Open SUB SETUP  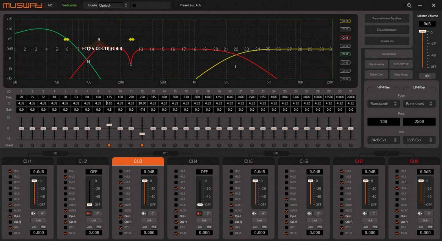401,64
